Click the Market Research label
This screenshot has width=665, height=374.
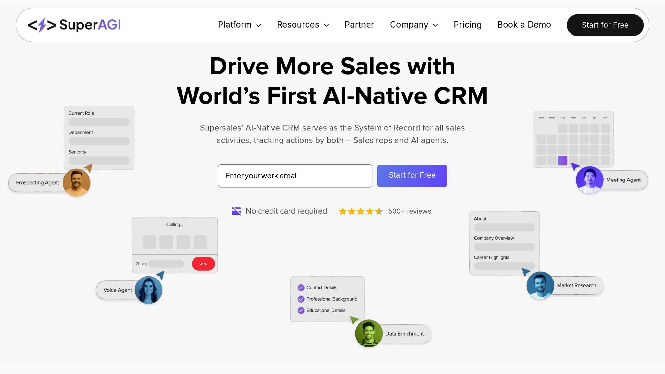tap(576, 285)
